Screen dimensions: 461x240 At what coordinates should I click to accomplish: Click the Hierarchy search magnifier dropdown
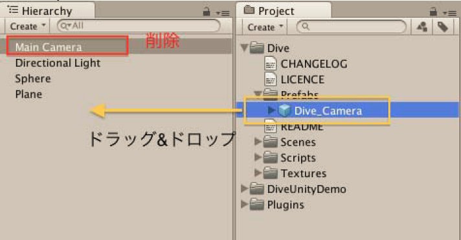(65, 26)
